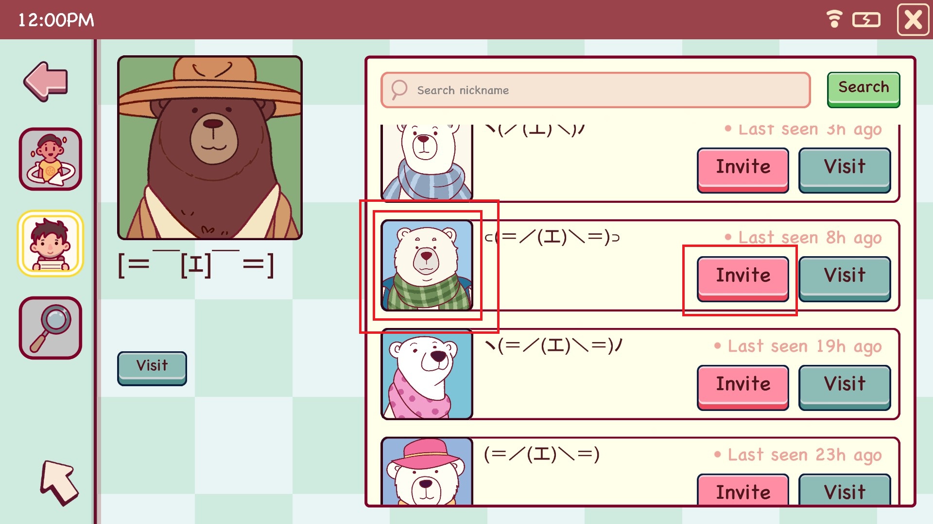Invite the friend last seen 19h ago
This screenshot has width=933, height=524.
(x=743, y=387)
